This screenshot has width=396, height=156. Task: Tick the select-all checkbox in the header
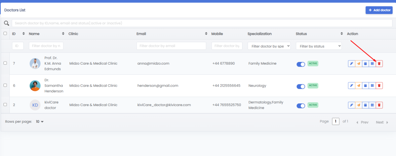[x=5, y=33]
